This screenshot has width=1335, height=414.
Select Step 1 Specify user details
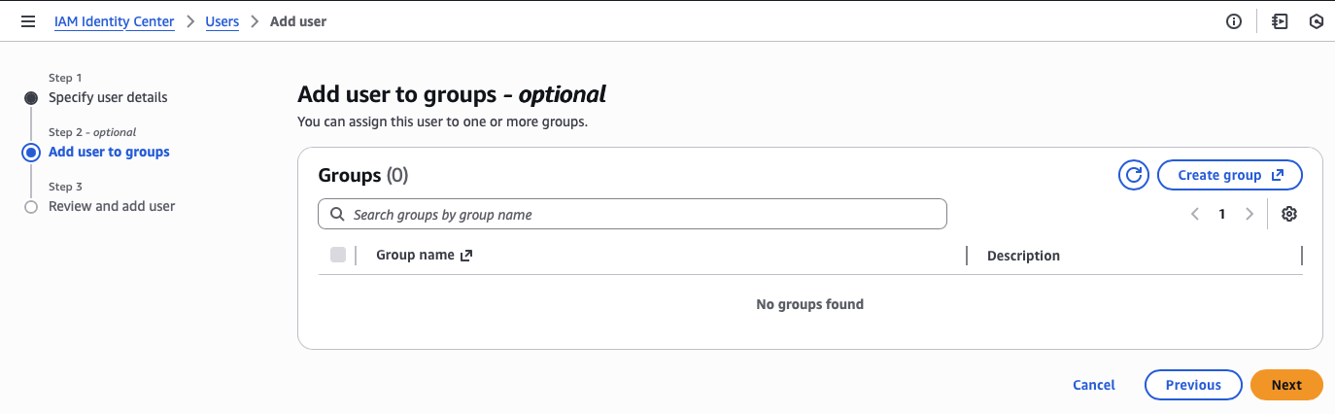(x=108, y=97)
